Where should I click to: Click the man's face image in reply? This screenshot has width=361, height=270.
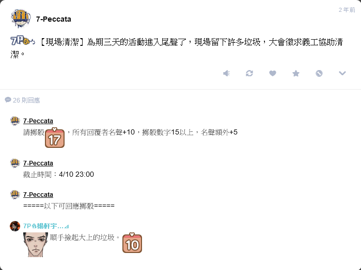click(x=36, y=244)
